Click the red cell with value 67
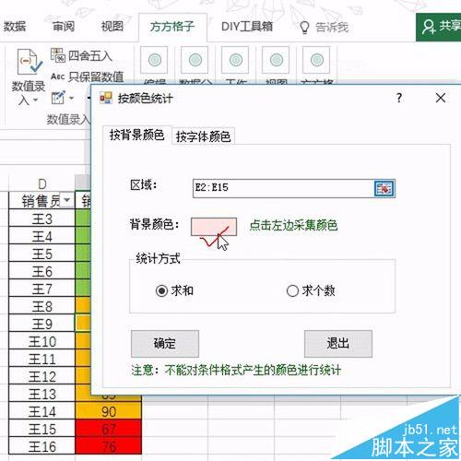Image resolution: width=461 pixels, height=461 pixels. [x=109, y=429]
